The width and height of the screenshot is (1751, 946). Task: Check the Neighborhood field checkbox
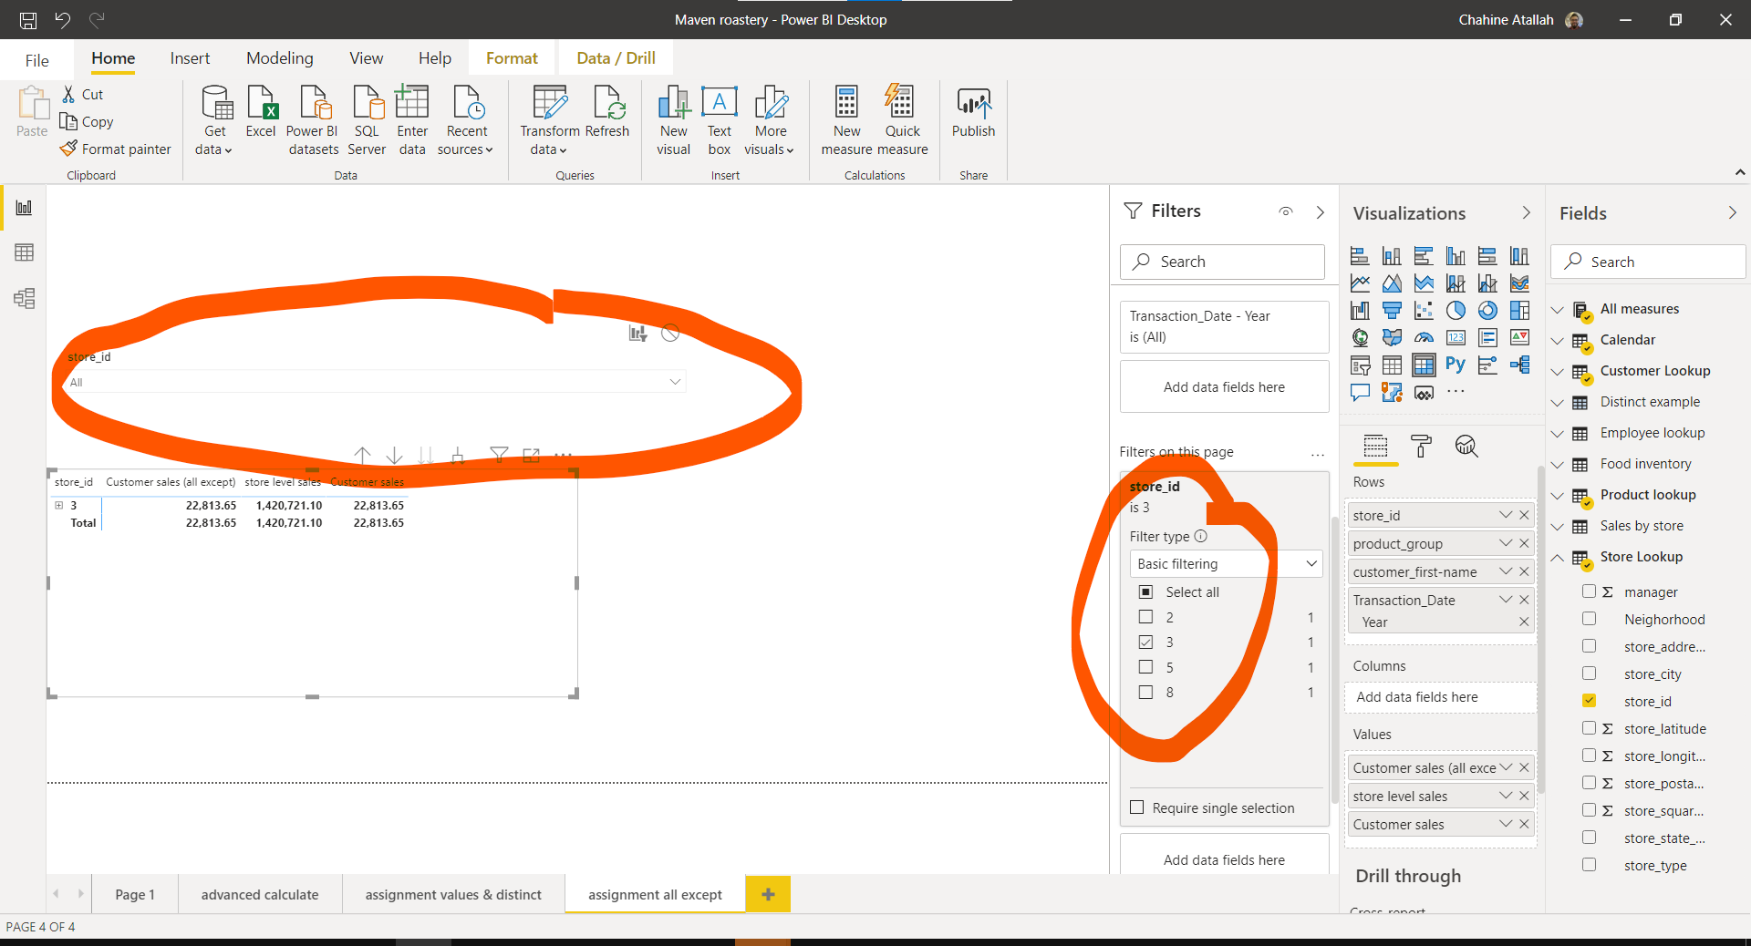[x=1589, y=619]
